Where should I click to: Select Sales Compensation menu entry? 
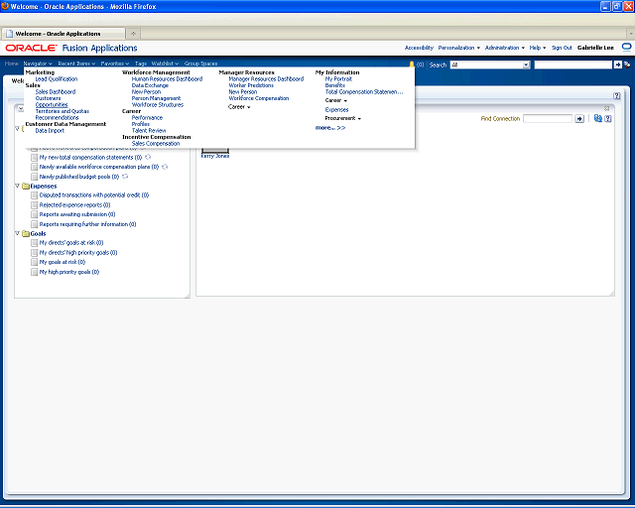click(x=156, y=144)
